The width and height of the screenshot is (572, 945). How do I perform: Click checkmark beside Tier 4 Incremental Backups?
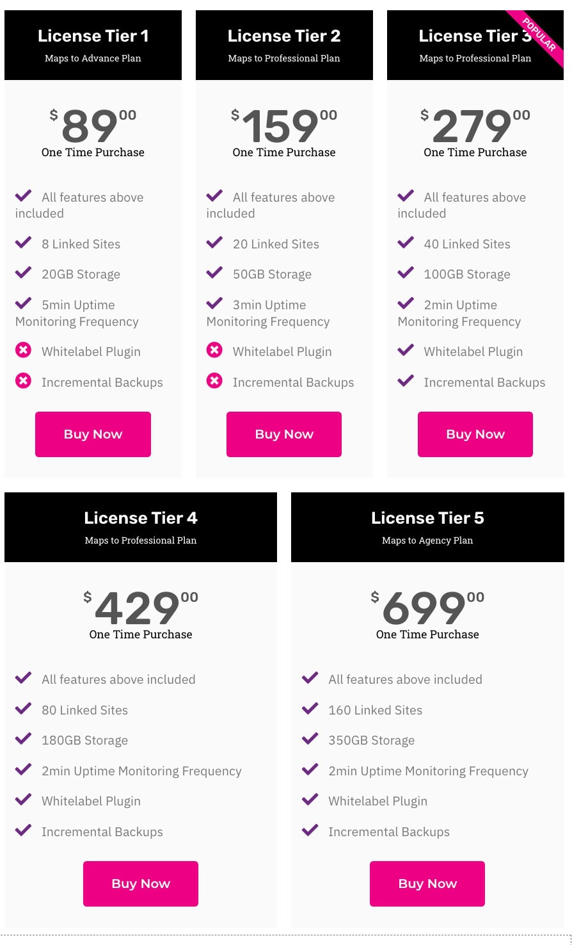(x=23, y=830)
